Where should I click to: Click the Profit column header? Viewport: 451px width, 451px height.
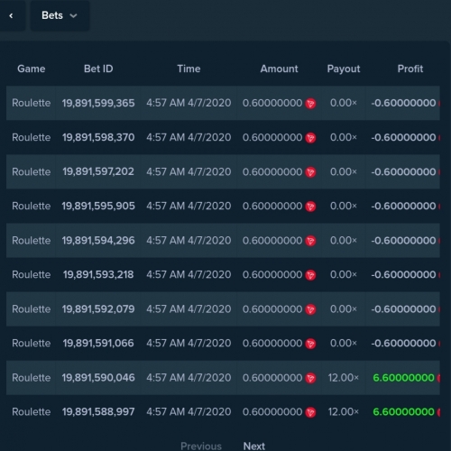(410, 69)
